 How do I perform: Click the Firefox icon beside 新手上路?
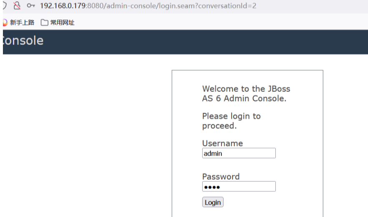[x=5, y=22]
